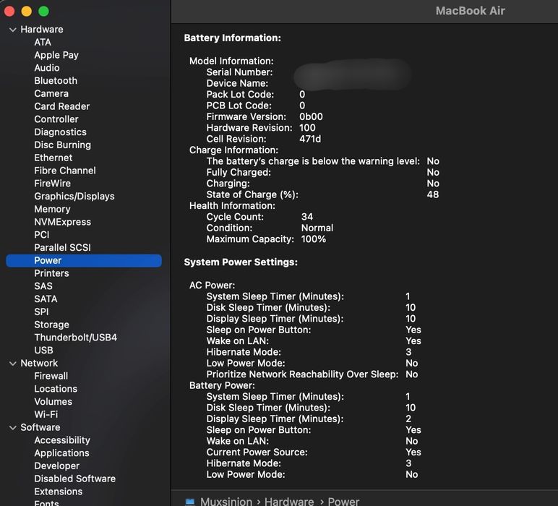Show Printers information
Image resolution: width=558 pixels, height=506 pixels.
51,273
